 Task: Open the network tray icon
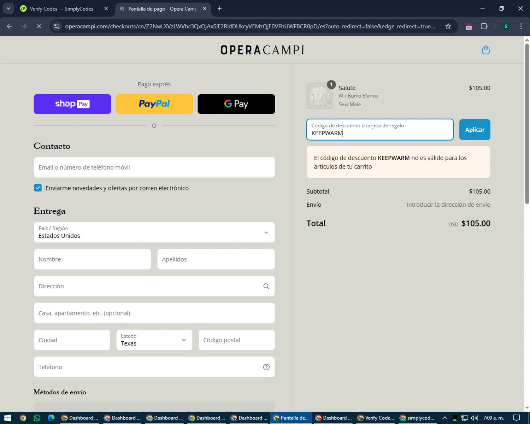tap(465, 418)
